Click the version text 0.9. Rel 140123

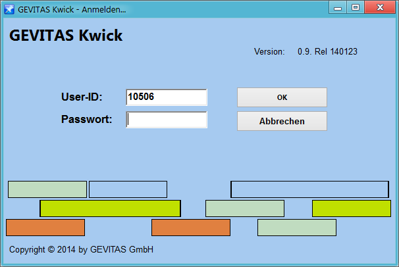tap(327, 51)
